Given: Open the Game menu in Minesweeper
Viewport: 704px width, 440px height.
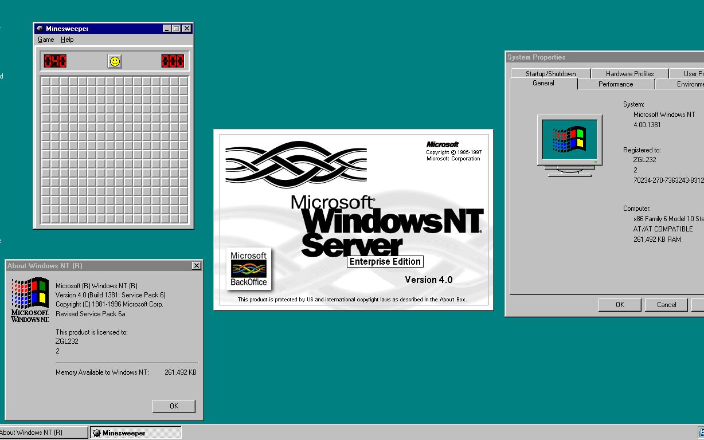Looking at the screenshot, I should pos(46,40).
